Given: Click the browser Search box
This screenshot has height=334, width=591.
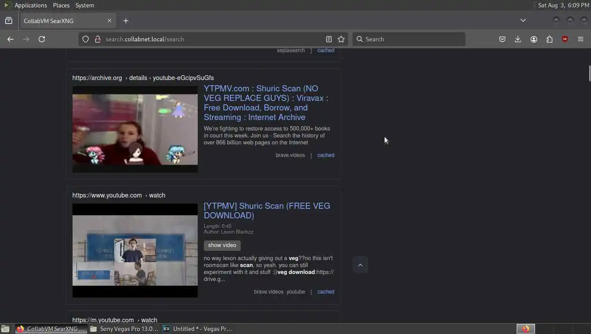Looking at the screenshot, I should click(x=408, y=39).
